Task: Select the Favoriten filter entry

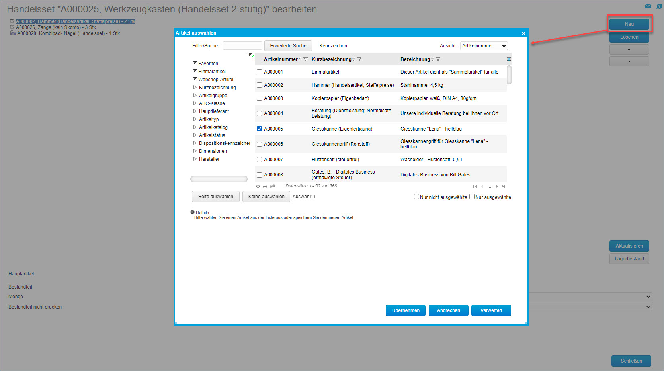Action: click(208, 64)
